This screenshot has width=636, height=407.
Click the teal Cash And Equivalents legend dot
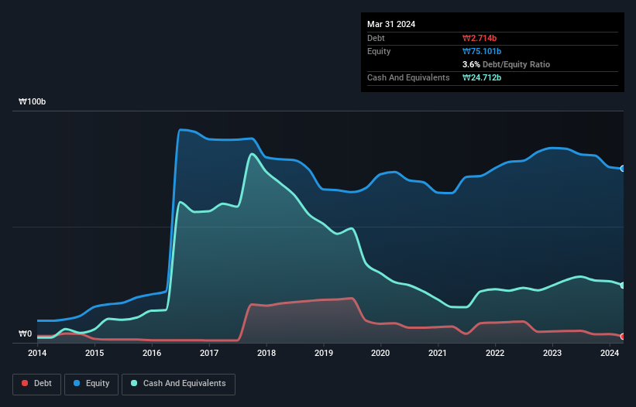point(134,383)
